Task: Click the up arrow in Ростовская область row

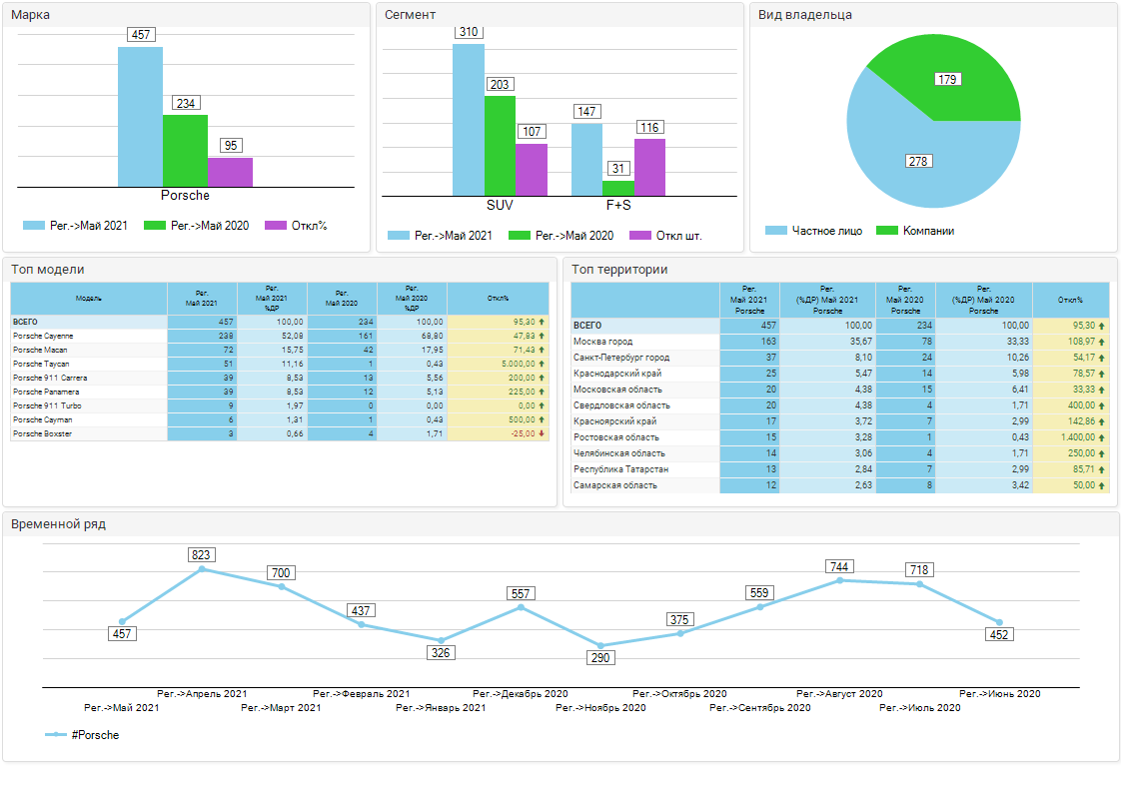Action: (1101, 437)
